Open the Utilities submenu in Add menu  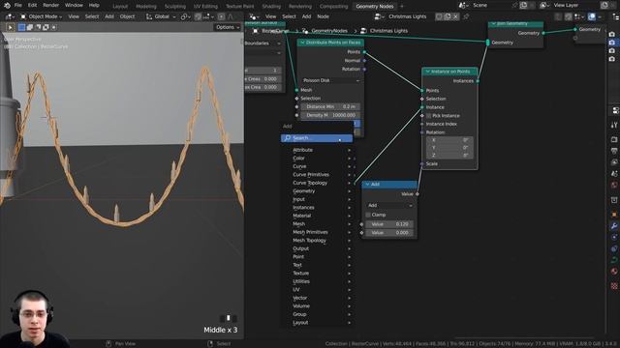318,281
